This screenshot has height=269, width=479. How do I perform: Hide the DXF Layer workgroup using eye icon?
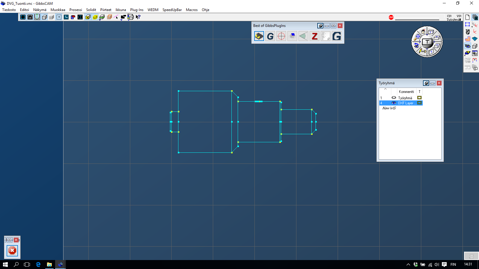[394, 103]
